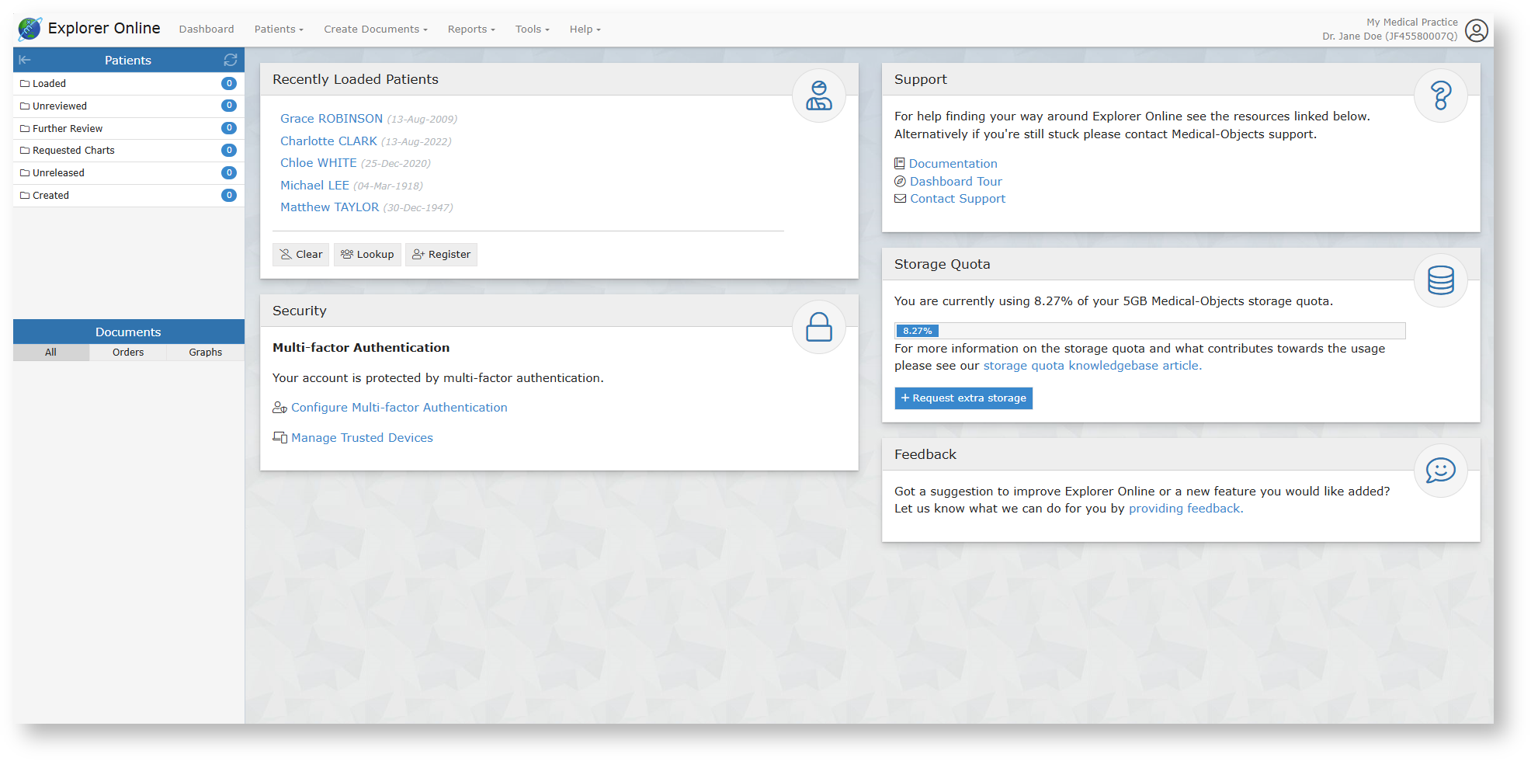Click the Explorer Online globe logo
1531x761 pixels.
pyautogui.click(x=30, y=29)
